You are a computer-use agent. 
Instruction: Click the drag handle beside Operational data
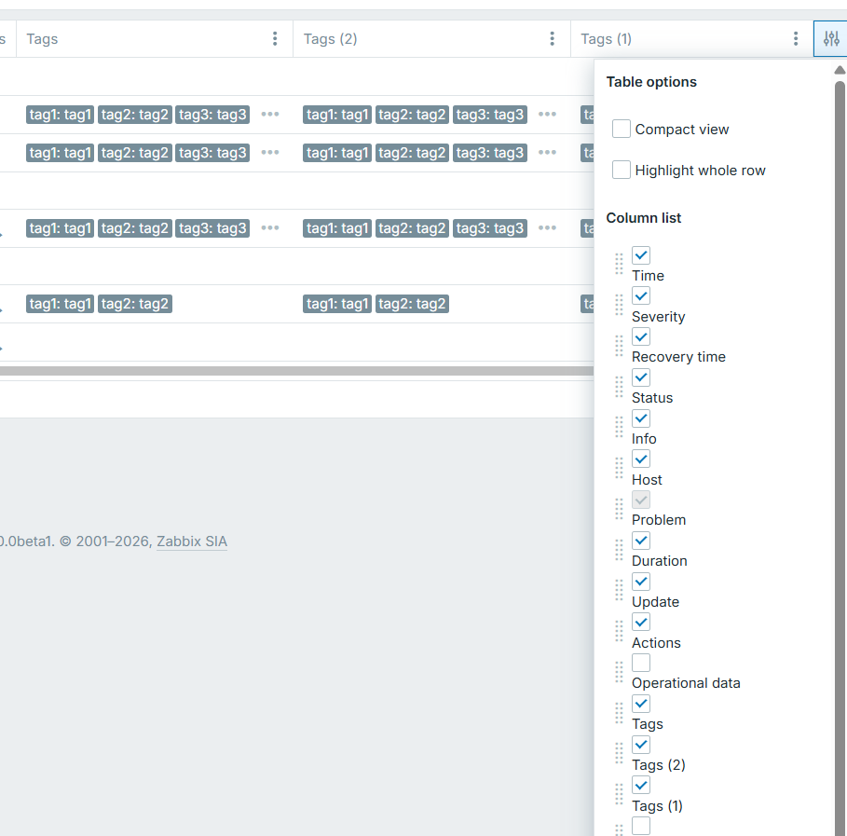[x=620, y=672]
